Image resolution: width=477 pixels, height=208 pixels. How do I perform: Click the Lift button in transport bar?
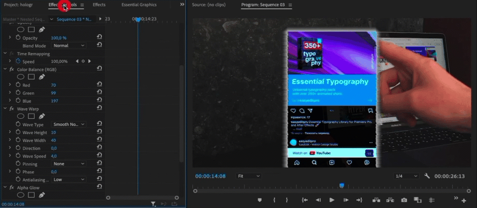click(x=376, y=200)
